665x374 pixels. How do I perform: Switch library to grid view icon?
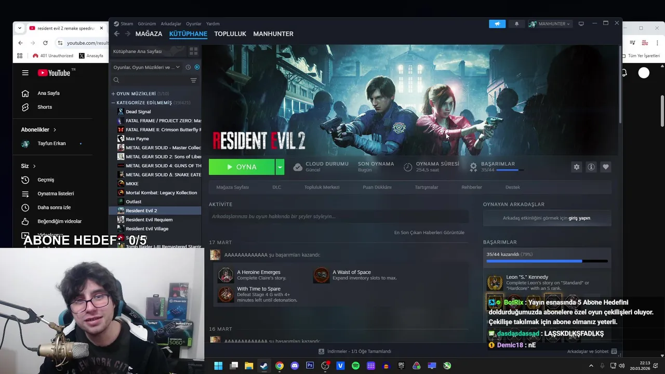point(193,51)
